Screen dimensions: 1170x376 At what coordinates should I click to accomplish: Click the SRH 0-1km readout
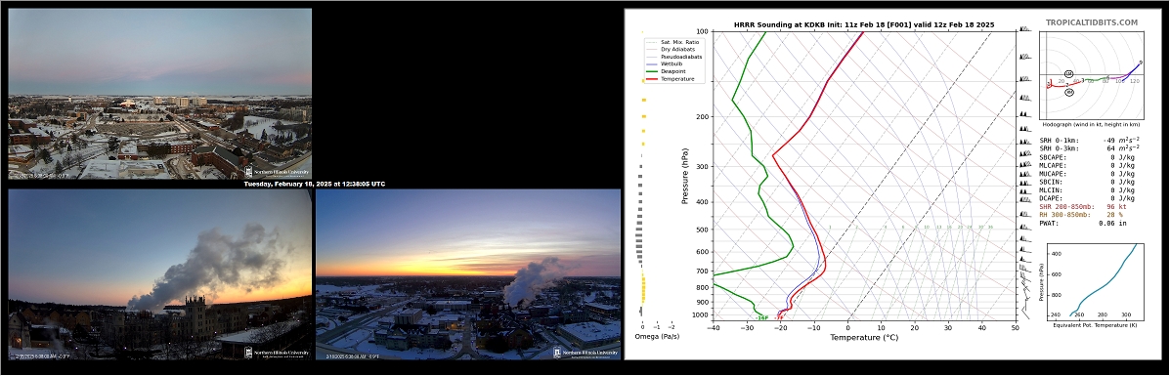tap(1090, 141)
